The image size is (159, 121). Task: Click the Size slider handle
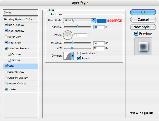coord(72,48)
